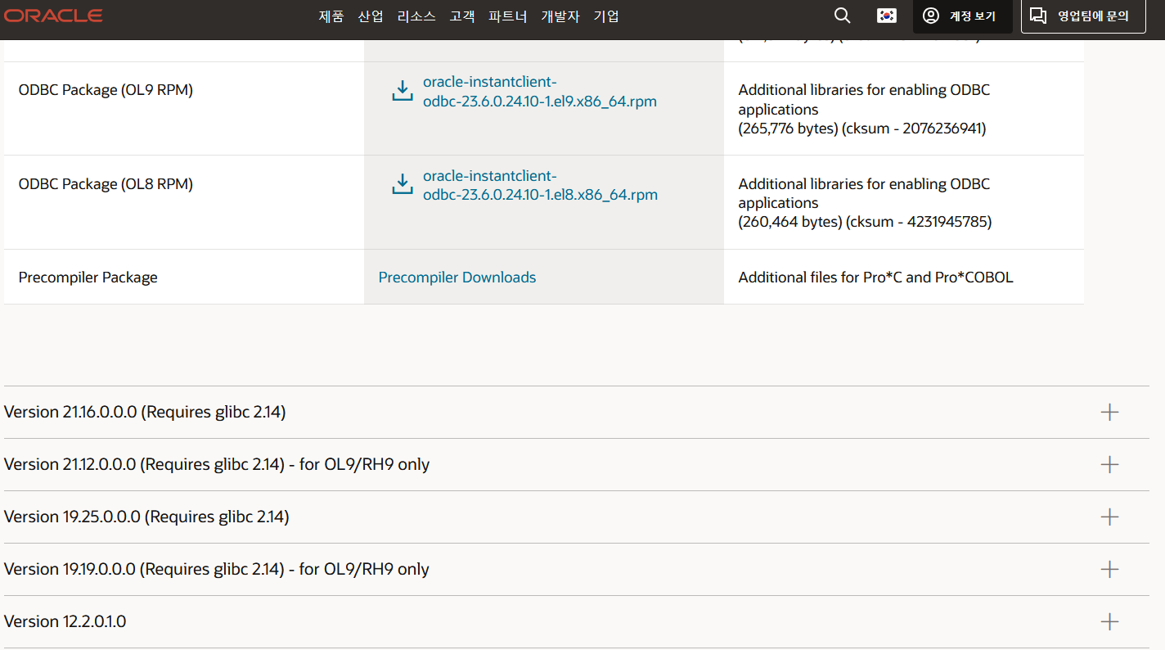The height and width of the screenshot is (650, 1165).
Task: Click the download icon for el9 ODBC rpm
Action: click(403, 90)
